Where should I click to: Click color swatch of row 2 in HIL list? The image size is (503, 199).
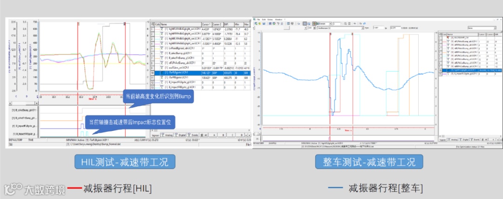coord(157,34)
